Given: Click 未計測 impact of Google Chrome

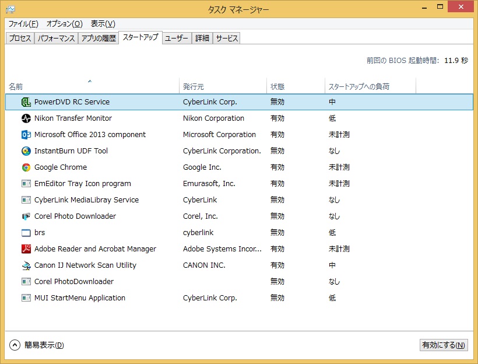Looking at the screenshot, I should [339, 167].
